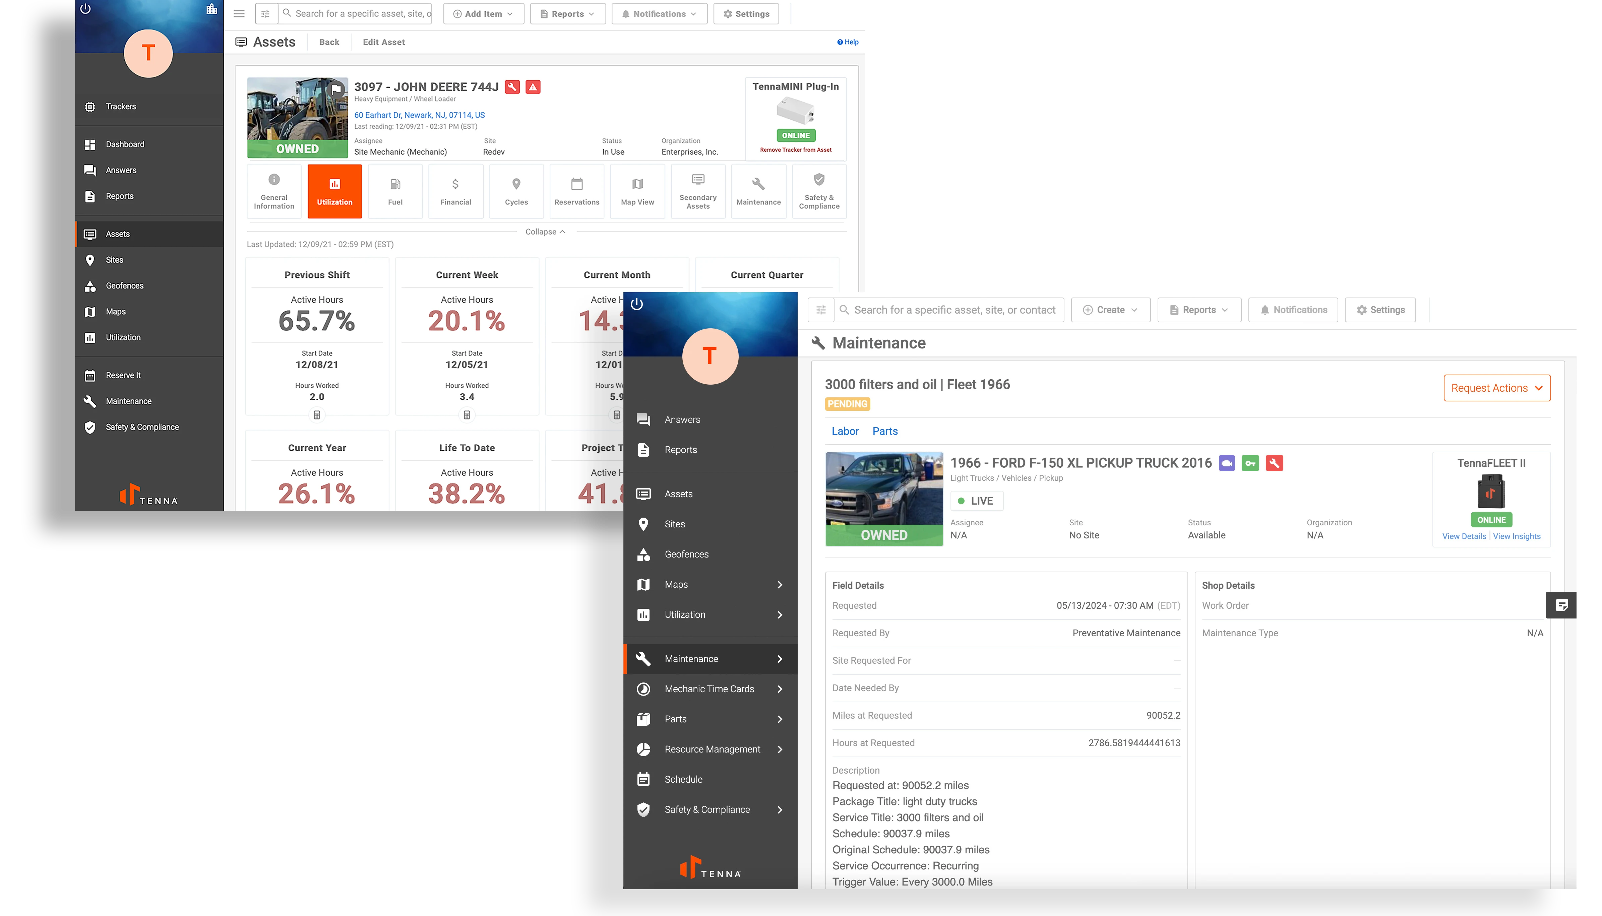The width and height of the screenshot is (1602, 916).
Task: Open the Fuel section for the John Deere
Action: (x=395, y=191)
